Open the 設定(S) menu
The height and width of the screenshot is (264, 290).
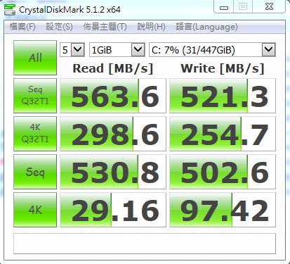59,27
